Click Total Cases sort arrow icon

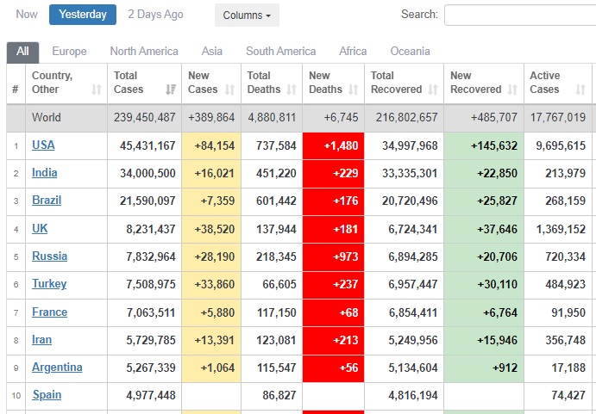click(170, 90)
